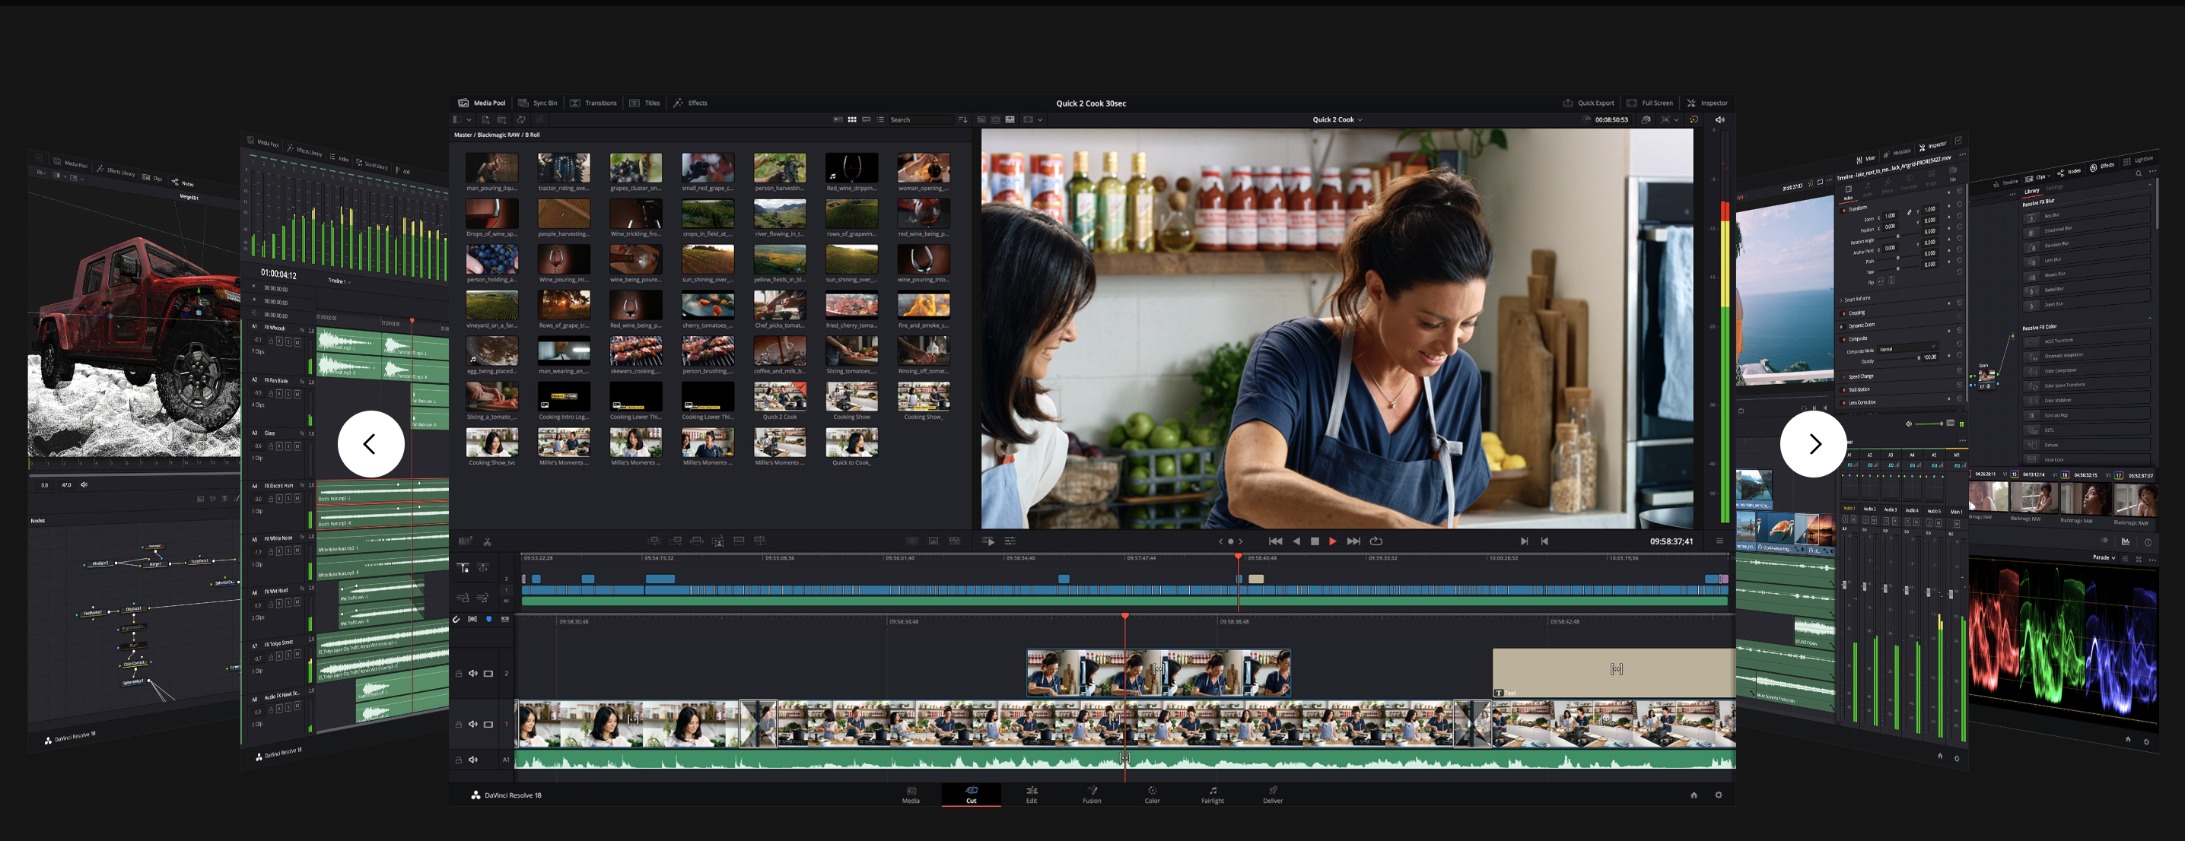Click the timeline snapping magnet icon
Viewport: 2185px width, 841px height.
point(456,620)
